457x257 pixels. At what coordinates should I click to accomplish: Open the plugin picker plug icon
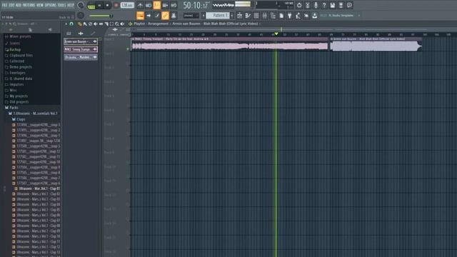(290, 16)
